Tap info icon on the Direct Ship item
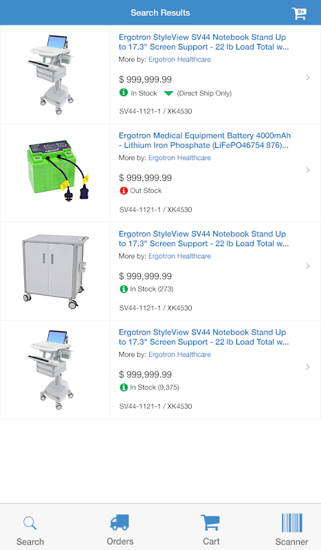The width and height of the screenshot is (321, 550). click(x=124, y=93)
